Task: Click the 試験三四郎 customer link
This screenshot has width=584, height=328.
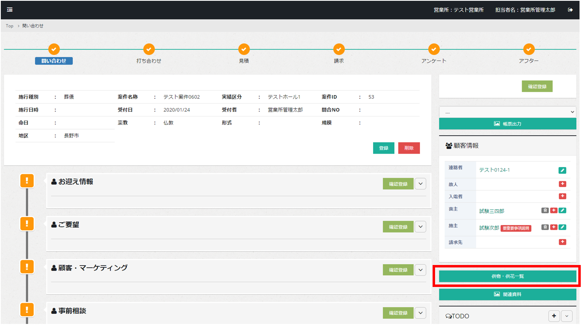Action: tap(492, 211)
